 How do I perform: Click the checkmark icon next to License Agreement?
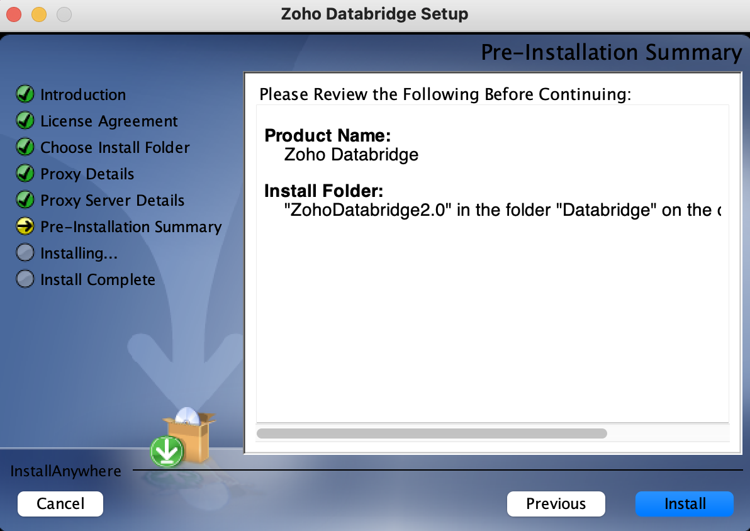(x=25, y=121)
